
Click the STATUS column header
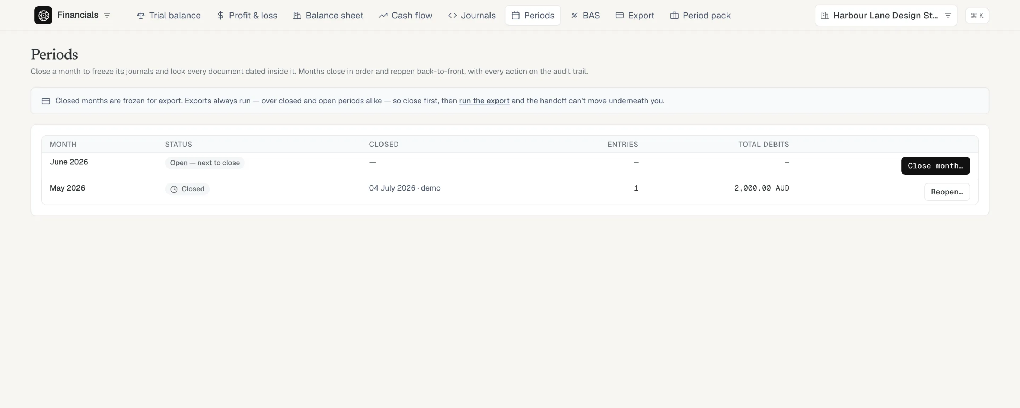coord(178,144)
